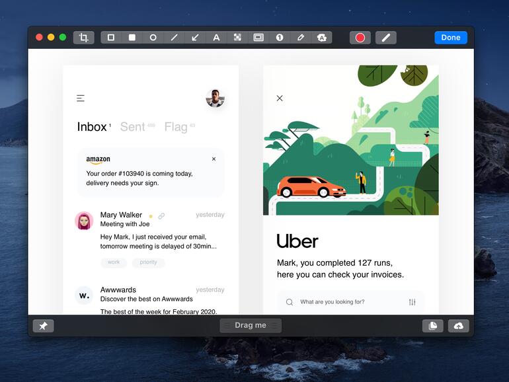
Task: Click the blue Done button
Action: tap(451, 38)
